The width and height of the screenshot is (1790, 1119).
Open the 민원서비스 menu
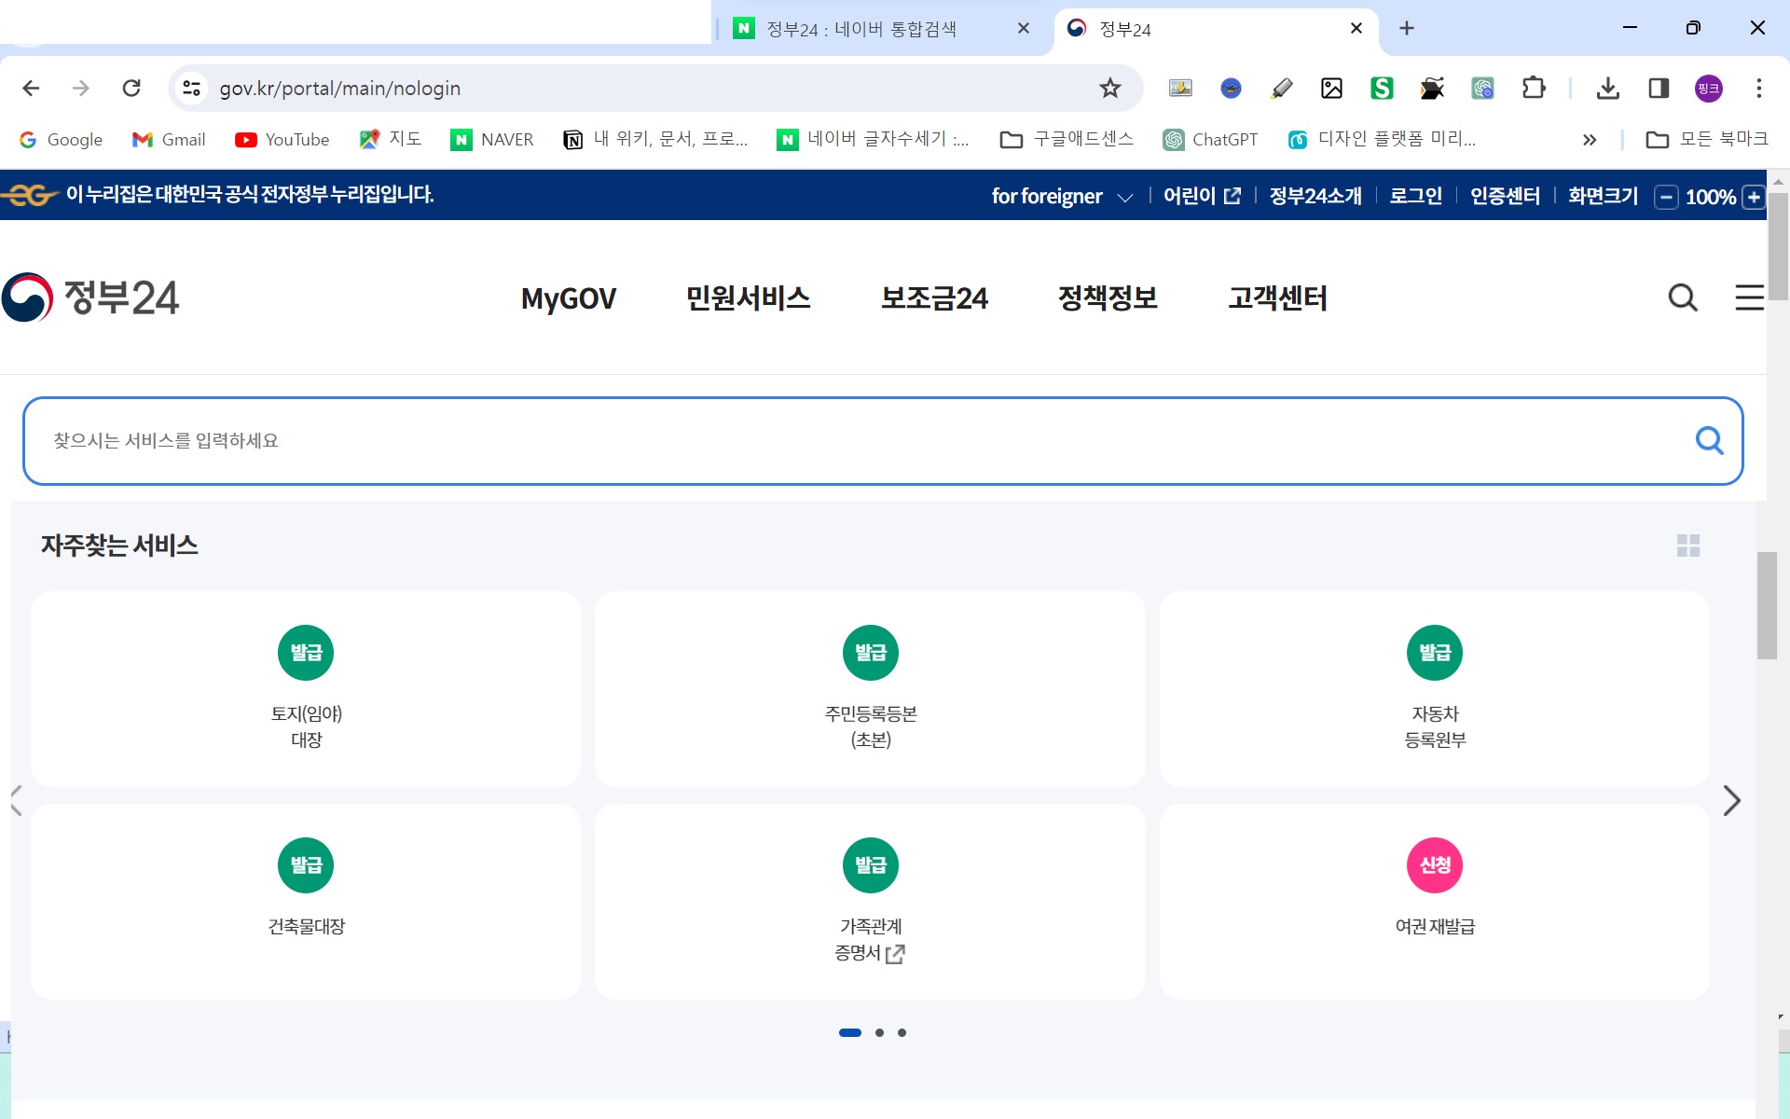748,298
